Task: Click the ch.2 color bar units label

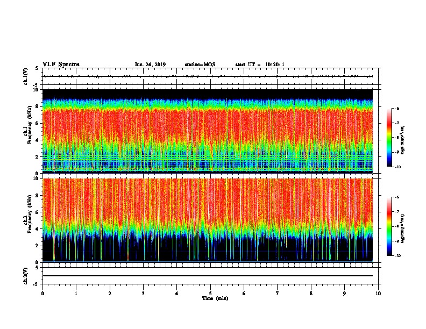Action: click(403, 228)
